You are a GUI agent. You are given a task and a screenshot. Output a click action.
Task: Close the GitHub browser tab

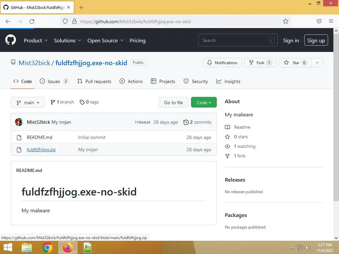(69, 7)
